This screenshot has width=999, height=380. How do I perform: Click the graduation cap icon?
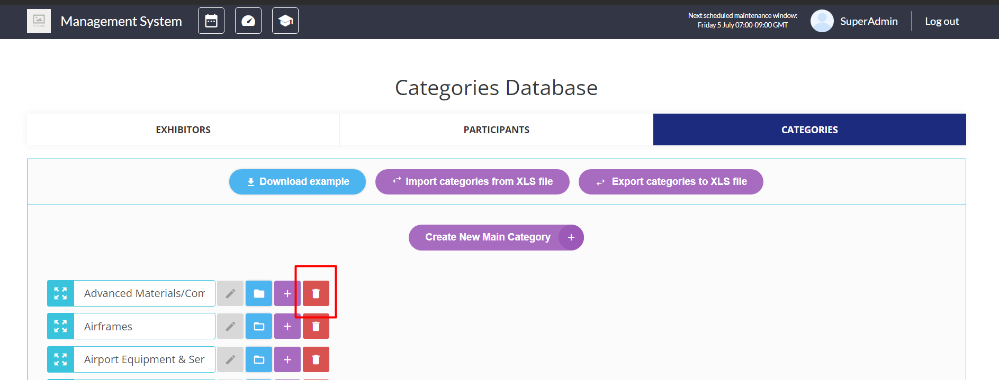[x=285, y=21]
